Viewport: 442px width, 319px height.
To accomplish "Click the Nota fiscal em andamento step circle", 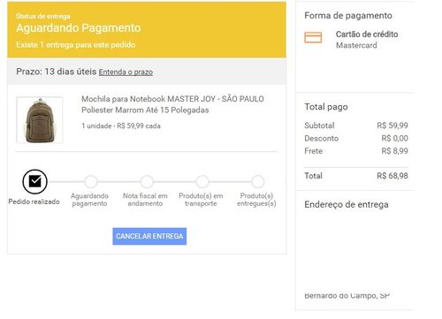I will (147, 181).
